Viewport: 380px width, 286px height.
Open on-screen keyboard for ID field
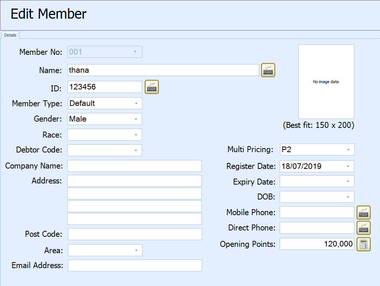pyautogui.click(x=152, y=87)
